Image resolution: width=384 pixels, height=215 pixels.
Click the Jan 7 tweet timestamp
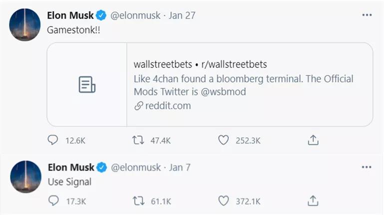(x=180, y=167)
